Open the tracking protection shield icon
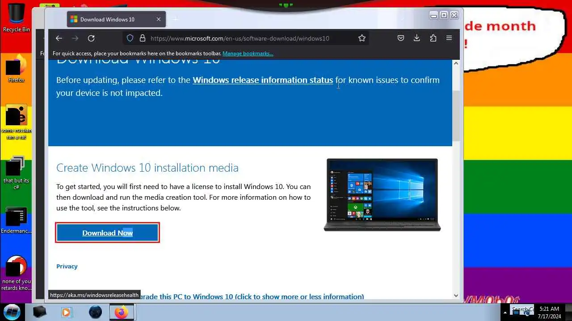Viewport: 572px width, 321px height. [x=130, y=38]
